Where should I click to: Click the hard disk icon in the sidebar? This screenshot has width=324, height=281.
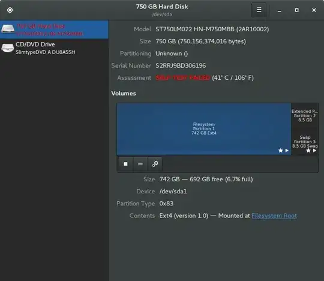point(8,29)
